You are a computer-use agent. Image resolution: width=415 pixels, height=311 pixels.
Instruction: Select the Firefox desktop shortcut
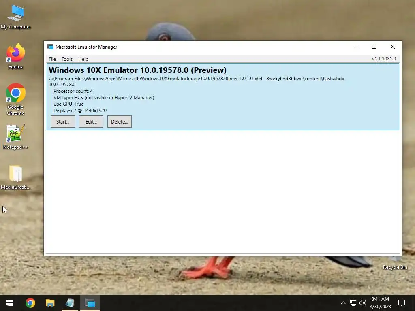(16, 56)
